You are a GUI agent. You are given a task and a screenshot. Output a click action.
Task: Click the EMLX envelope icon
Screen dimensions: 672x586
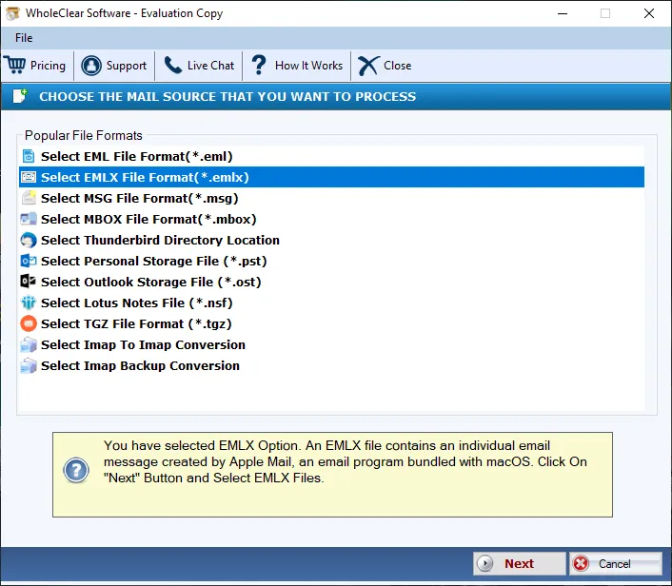(29, 177)
